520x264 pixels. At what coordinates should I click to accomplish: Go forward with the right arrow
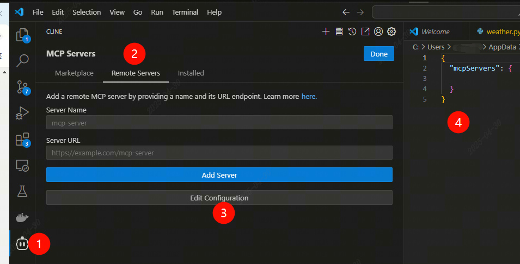(360, 12)
